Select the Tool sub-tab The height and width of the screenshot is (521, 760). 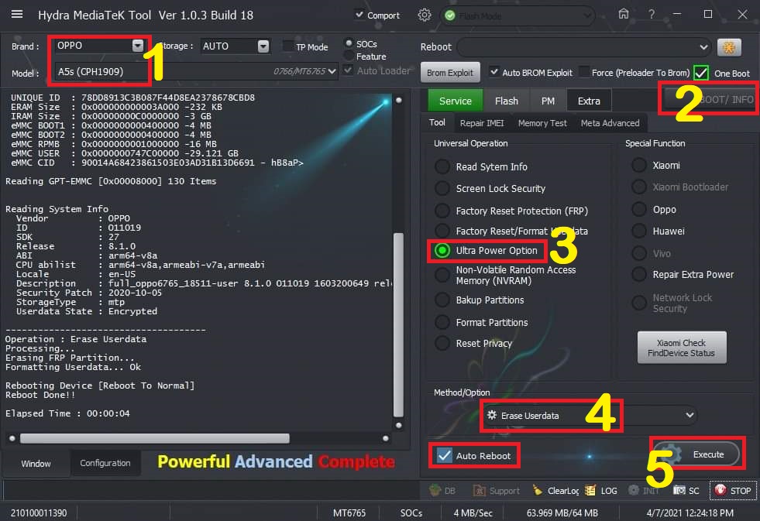pyautogui.click(x=437, y=122)
